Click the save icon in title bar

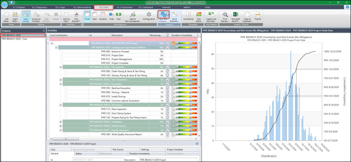(x=11, y=2)
